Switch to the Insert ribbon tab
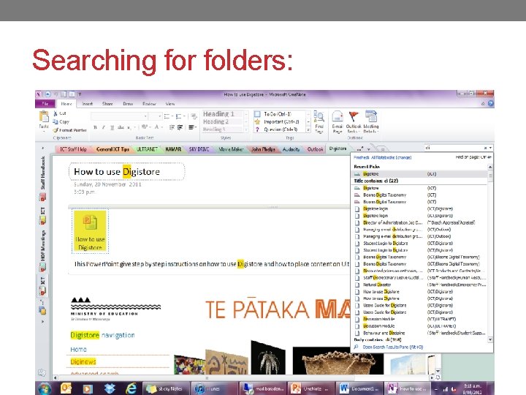This screenshot has height=395, width=526. click(87, 104)
